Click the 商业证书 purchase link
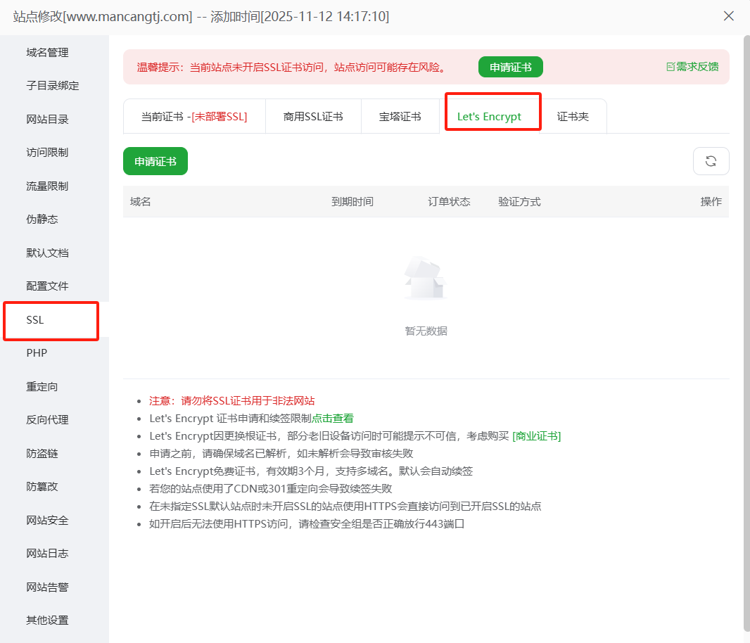The width and height of the screenshot is (750, 643). (536, 435)
